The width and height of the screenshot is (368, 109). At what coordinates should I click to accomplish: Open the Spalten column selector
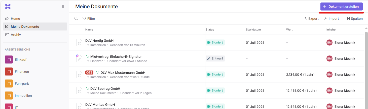354,18
